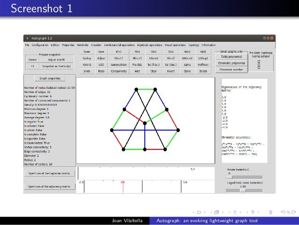Image resolution: width=299 pixels, height=225 pixels.
Task: Click 'Number of centers: 10' text
Action: [38, 164]
